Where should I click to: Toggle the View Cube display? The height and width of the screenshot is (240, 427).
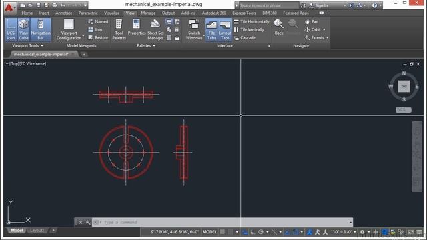pos(23,29)
